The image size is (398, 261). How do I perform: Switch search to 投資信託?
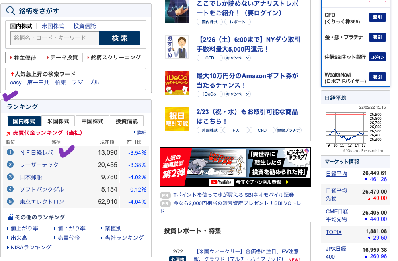(84, 26)
